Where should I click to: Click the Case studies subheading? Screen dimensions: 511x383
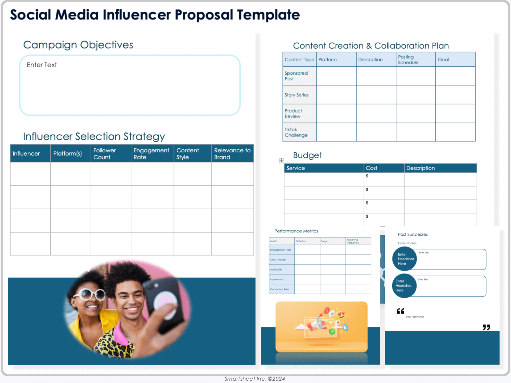[x=407, y=243]
